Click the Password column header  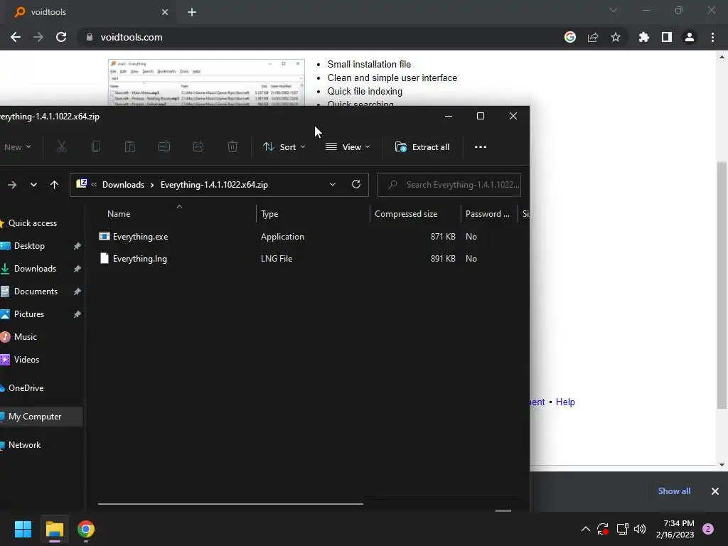click(489, 214)
